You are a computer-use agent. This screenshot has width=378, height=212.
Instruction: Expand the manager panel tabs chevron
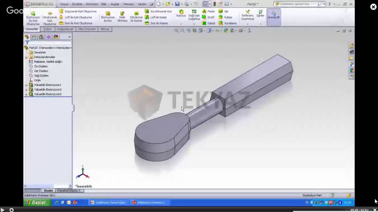tap(69, 37)
